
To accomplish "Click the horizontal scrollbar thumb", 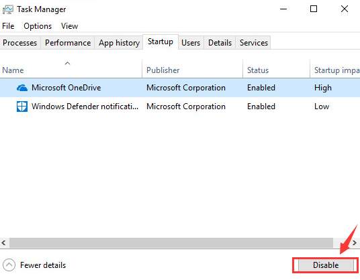I will (x=171, y=242).
